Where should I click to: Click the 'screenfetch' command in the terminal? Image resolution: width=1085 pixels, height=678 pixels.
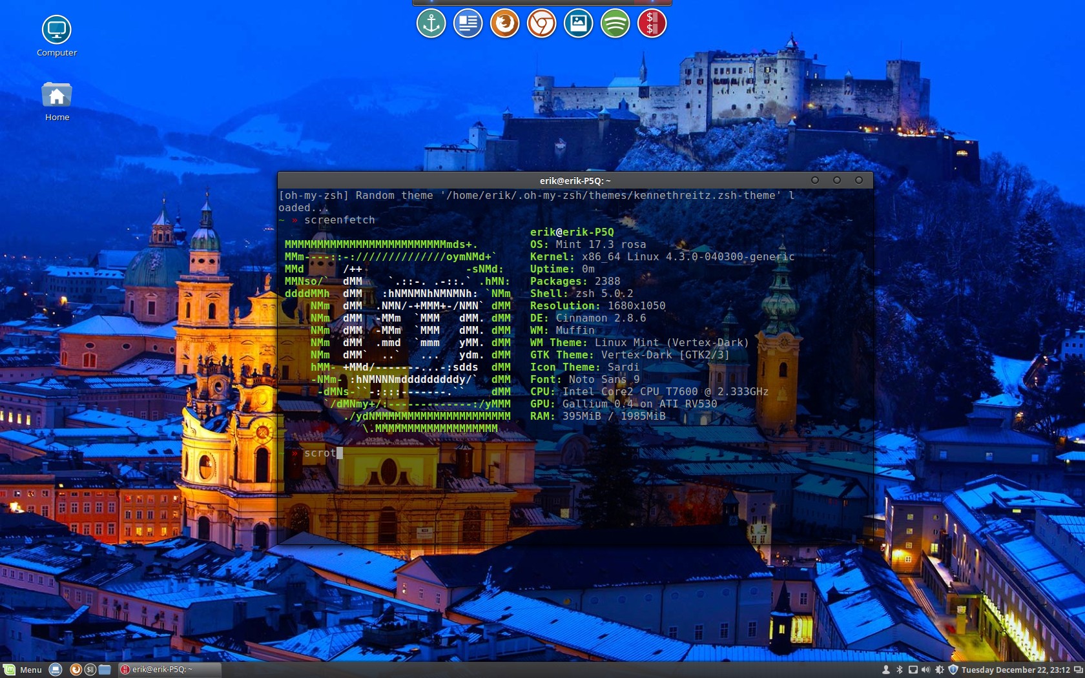click(340, 220)
